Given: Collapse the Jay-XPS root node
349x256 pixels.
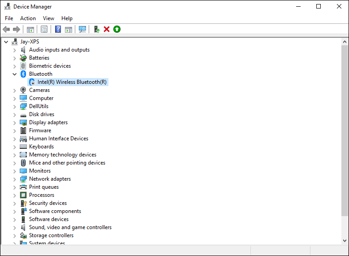Looking at the screenshot, I should (x=6, y=42).
